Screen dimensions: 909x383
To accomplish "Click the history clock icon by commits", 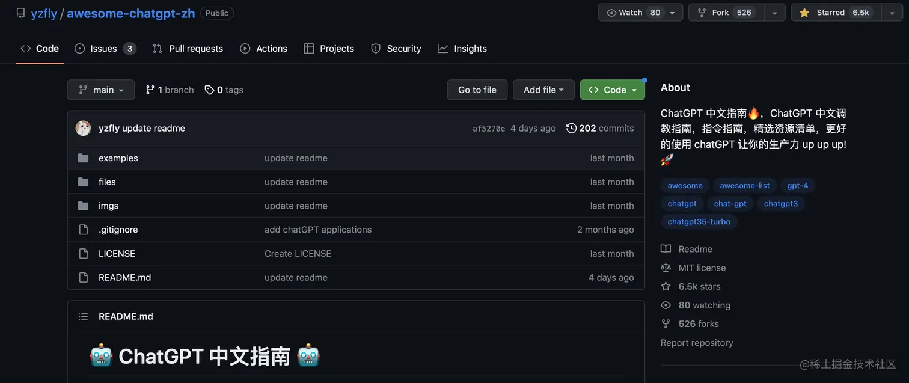I will click(x=571, y=128).
